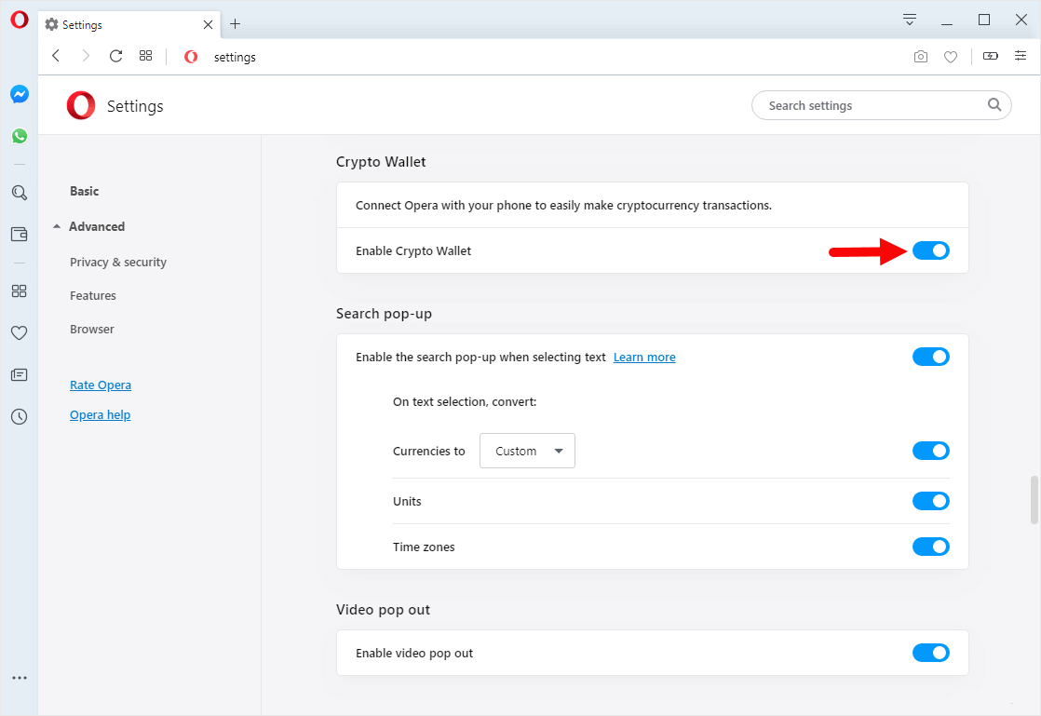
Task: Open the battery saver icon
Action: [x=991, y=57]
